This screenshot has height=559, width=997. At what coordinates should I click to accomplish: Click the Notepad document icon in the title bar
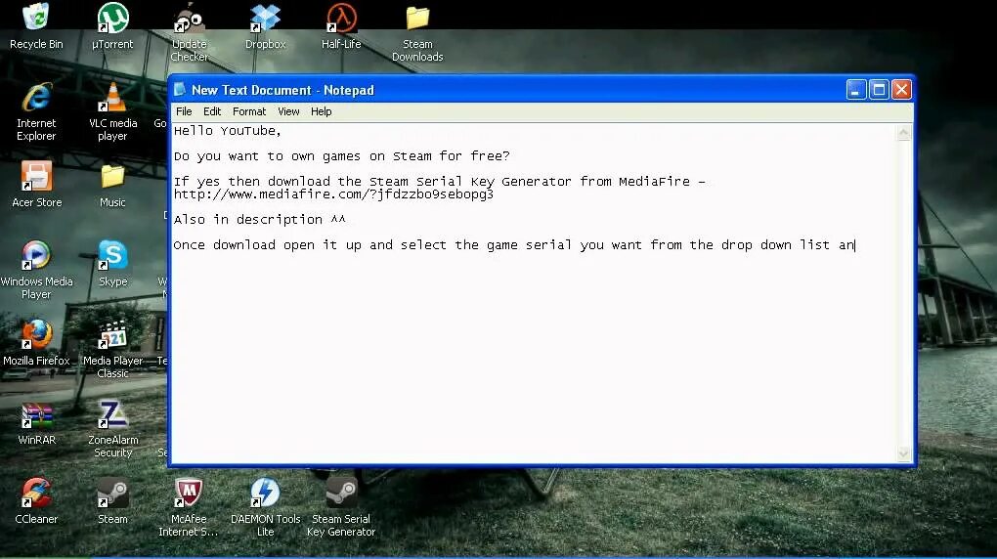coord(180,90)
